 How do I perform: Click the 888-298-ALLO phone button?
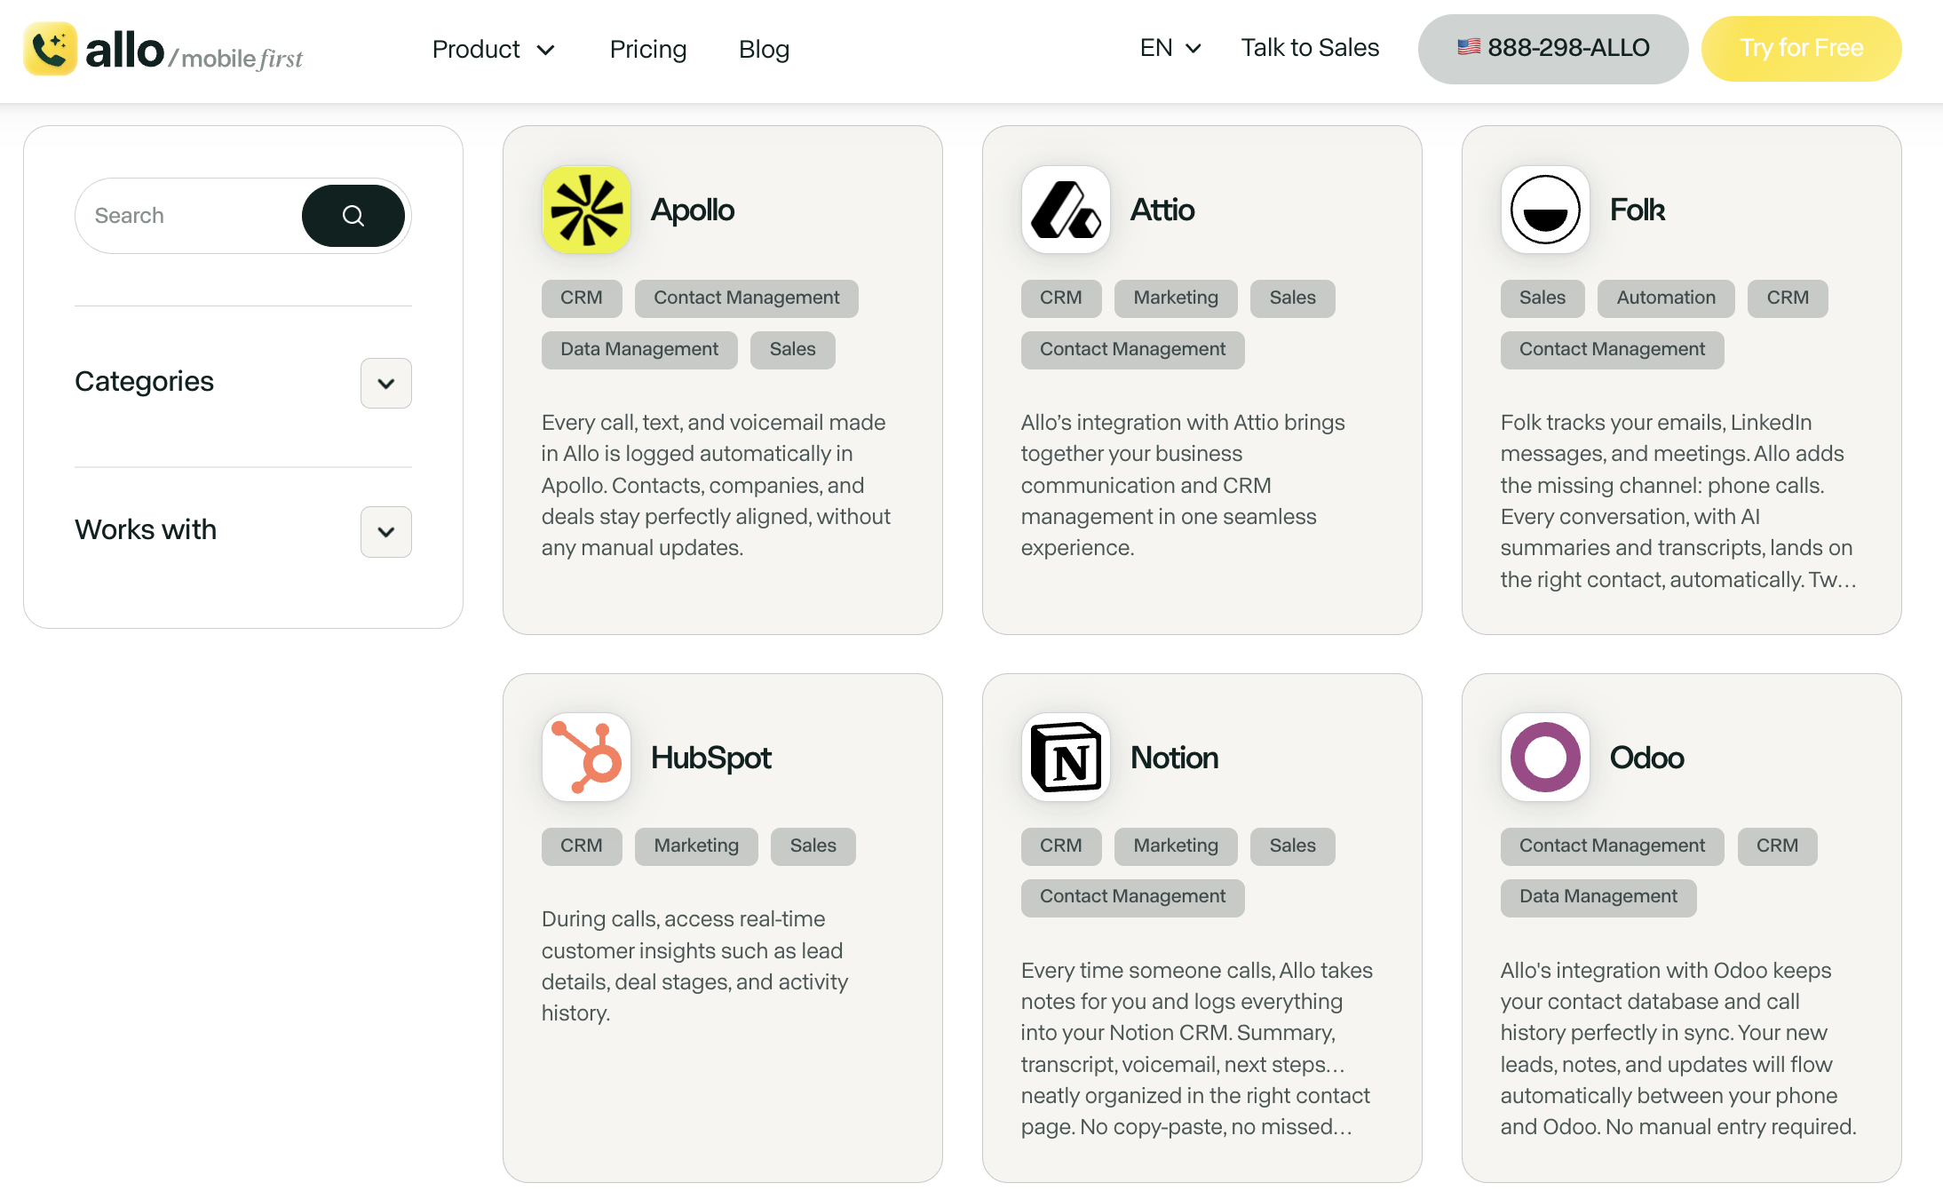(1552, 48)
